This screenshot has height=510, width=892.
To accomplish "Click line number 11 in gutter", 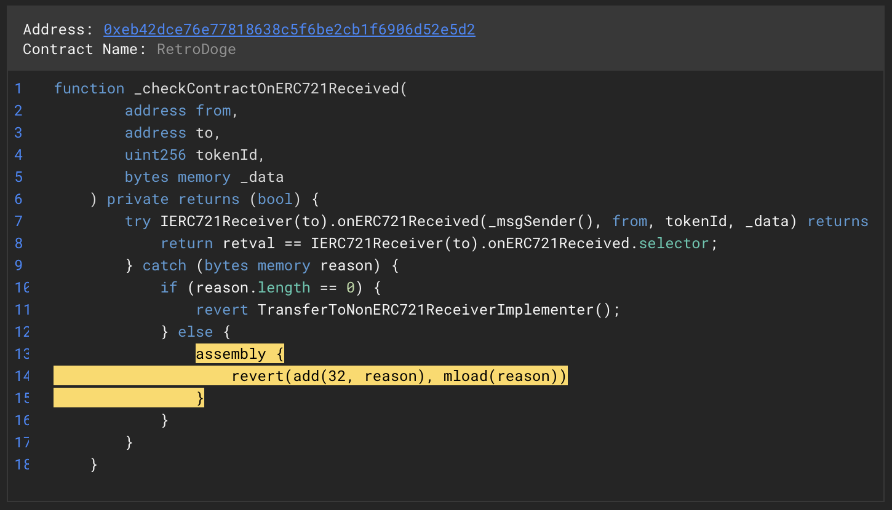I will coord(22,310).
